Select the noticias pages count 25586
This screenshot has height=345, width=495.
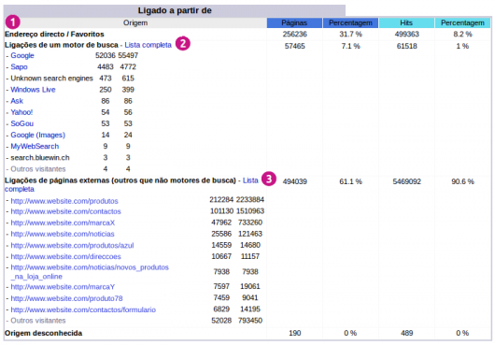point(221,234)
